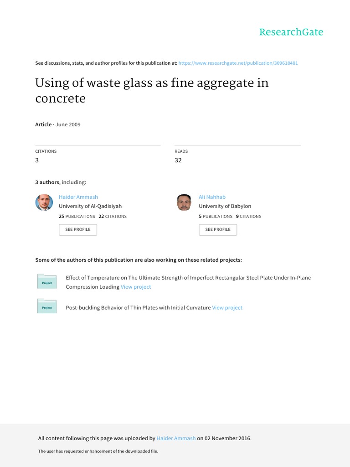Click the ResearchGate logo

click(291, 32)
